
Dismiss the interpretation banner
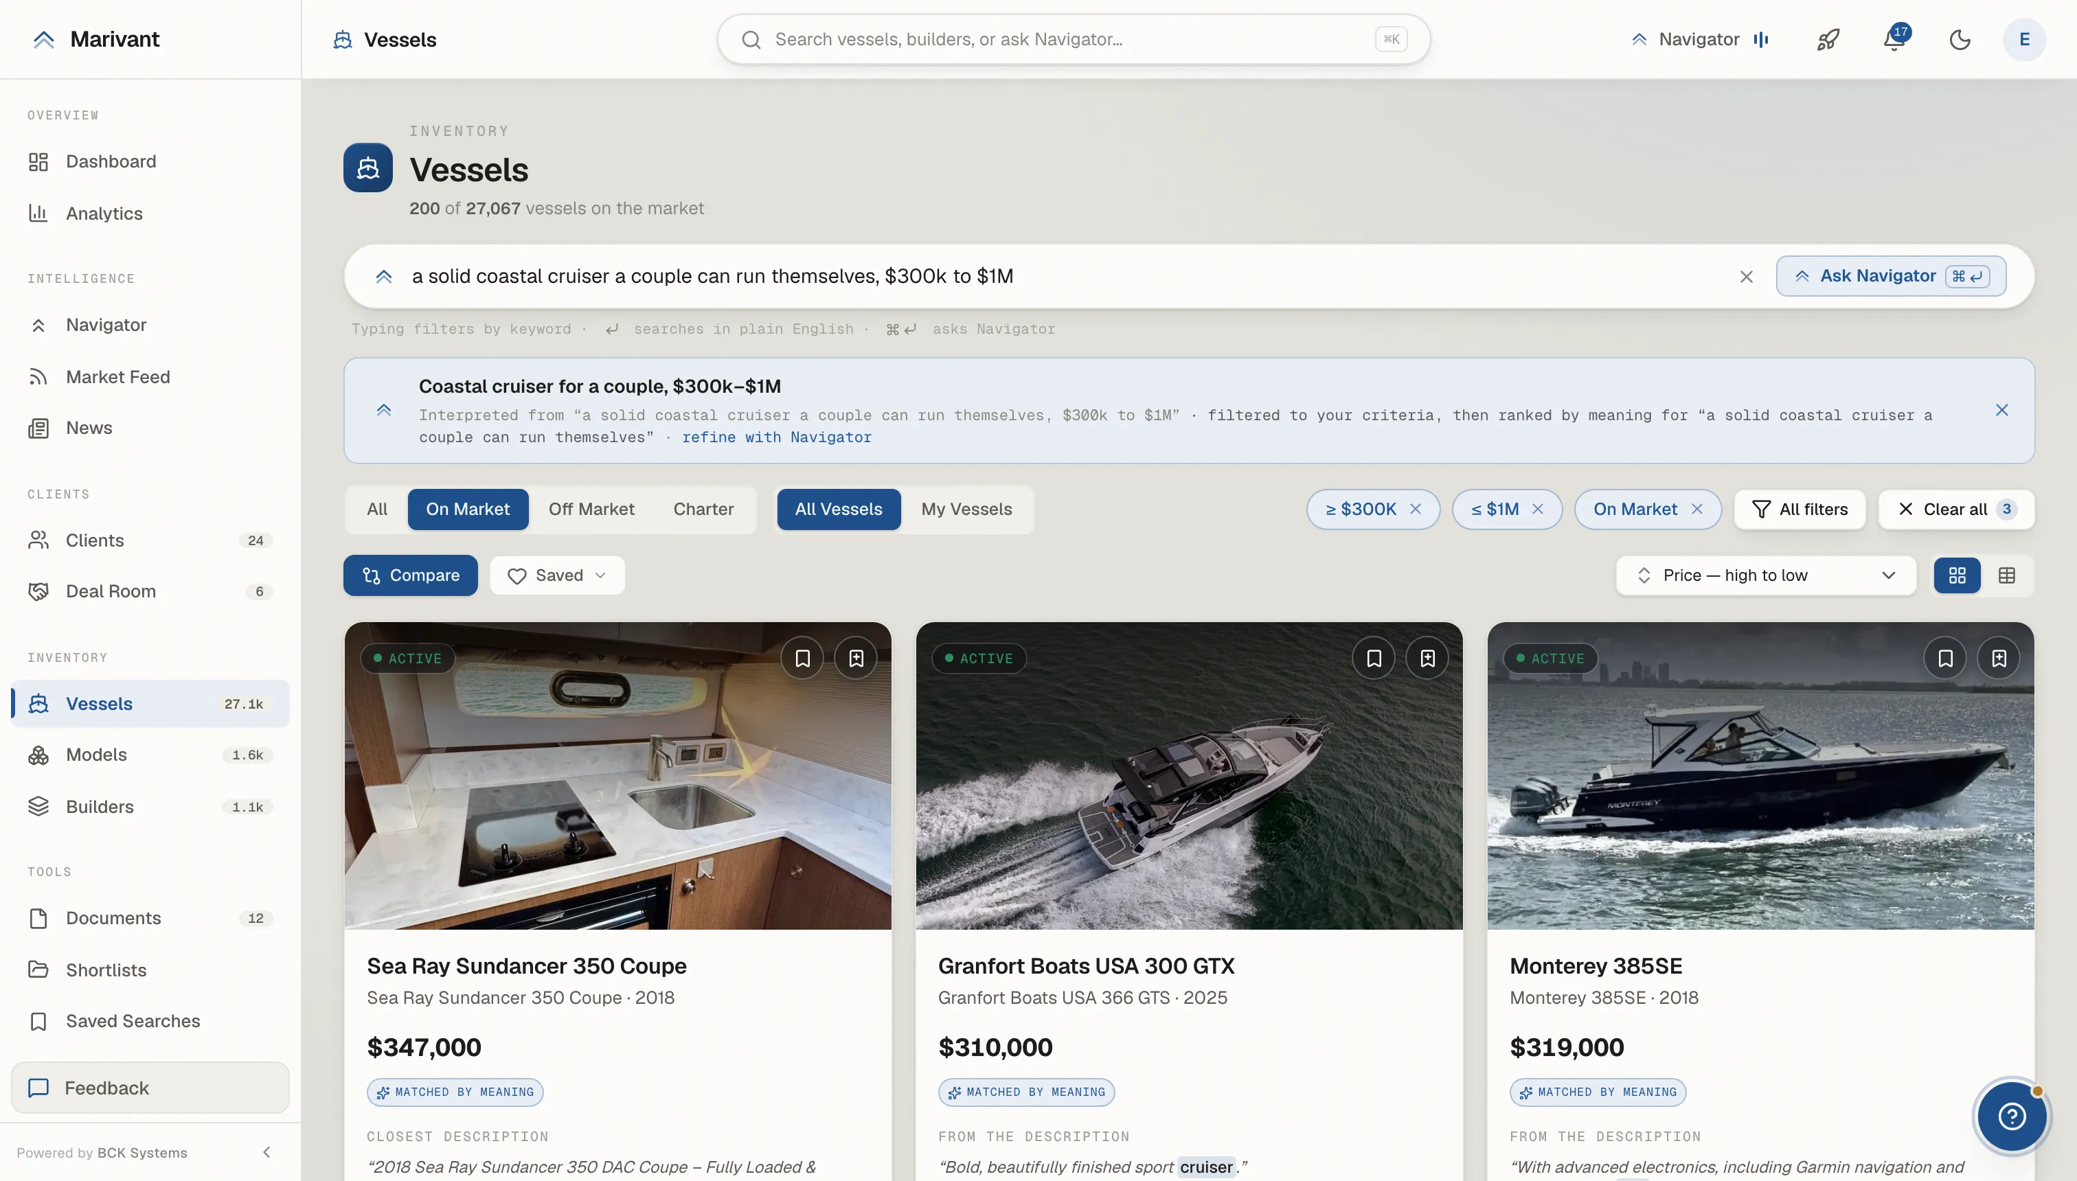[x=2001, y=411]
